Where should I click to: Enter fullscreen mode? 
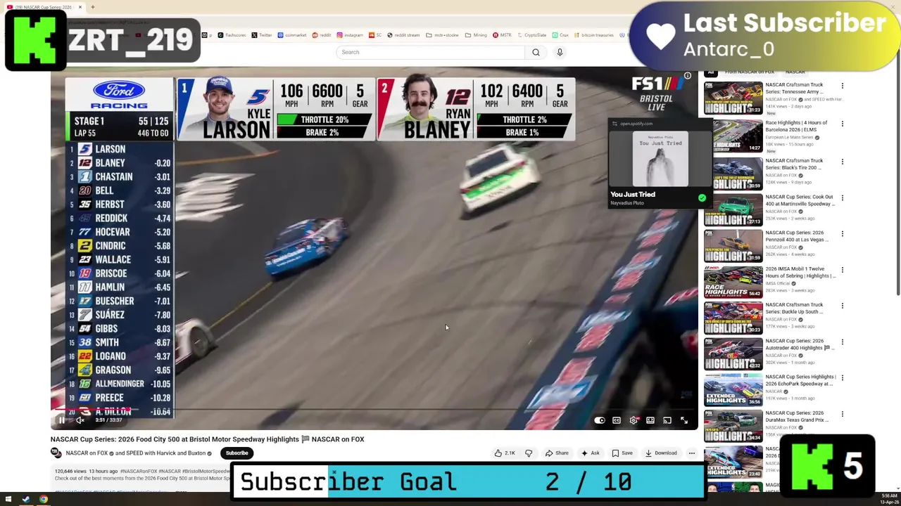pyautogui.click(x=684, y=420)
